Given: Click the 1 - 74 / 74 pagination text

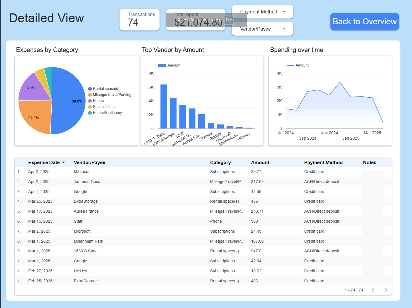Looking at the screenshot, I should (x=354, y=290).
